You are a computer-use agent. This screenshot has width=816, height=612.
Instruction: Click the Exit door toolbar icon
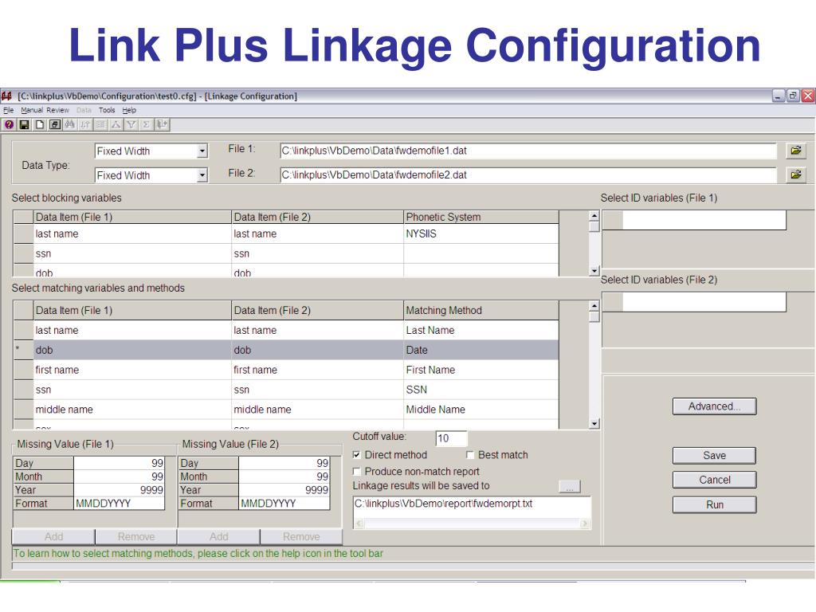[163, 124]
